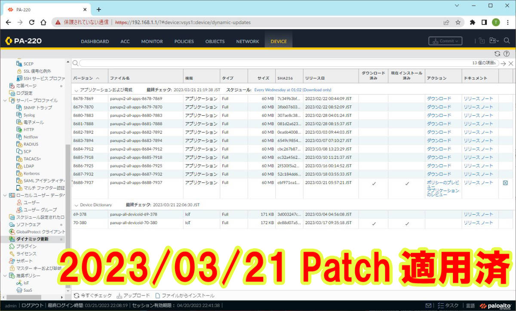Click ログアウト in status bar
The image size is (516, 311).
[x=32, y=305]
